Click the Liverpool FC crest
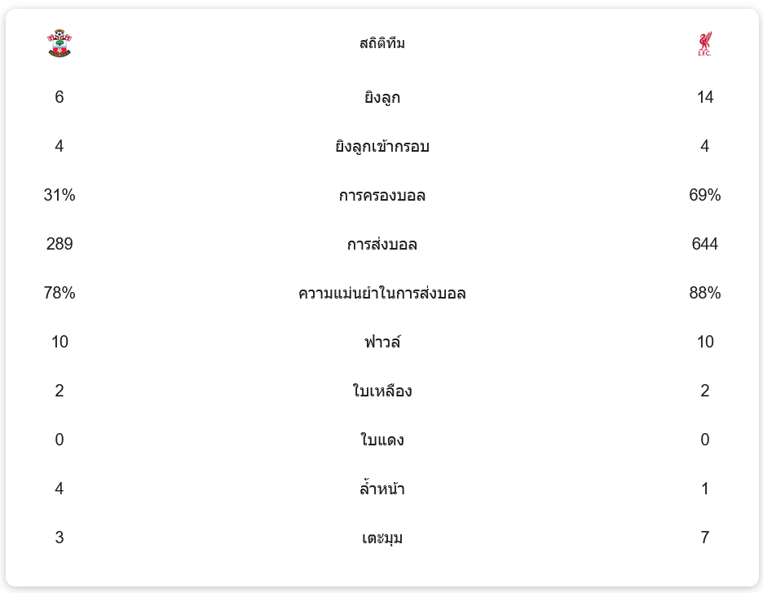This screenshot has width=763, height=593. point(704,44)
